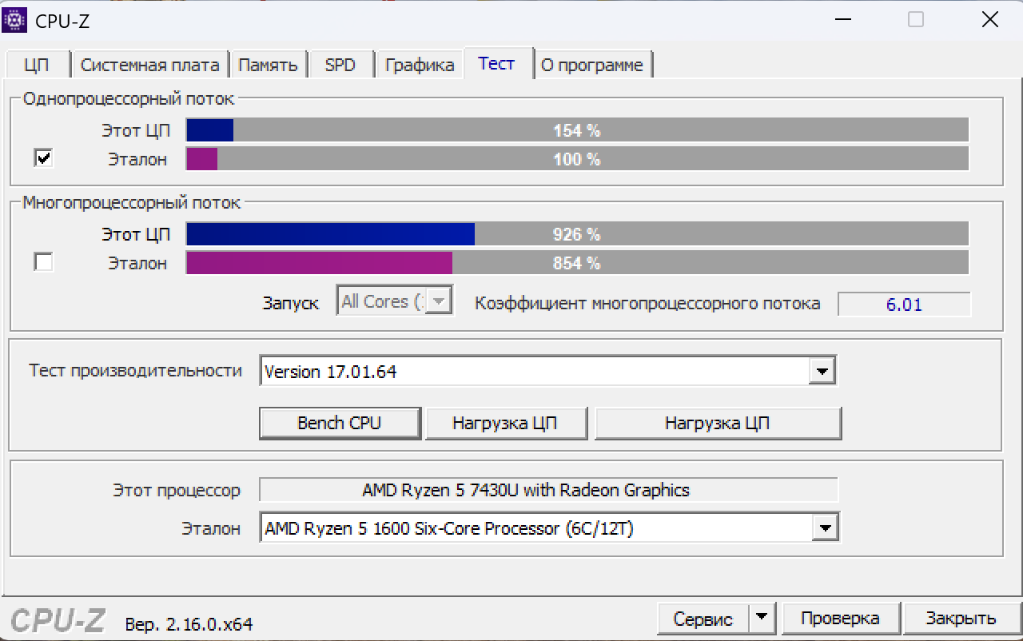The width and height of the screenshot is (1023, 641).
Task: Open the Память tab
Action: [268, 66]
